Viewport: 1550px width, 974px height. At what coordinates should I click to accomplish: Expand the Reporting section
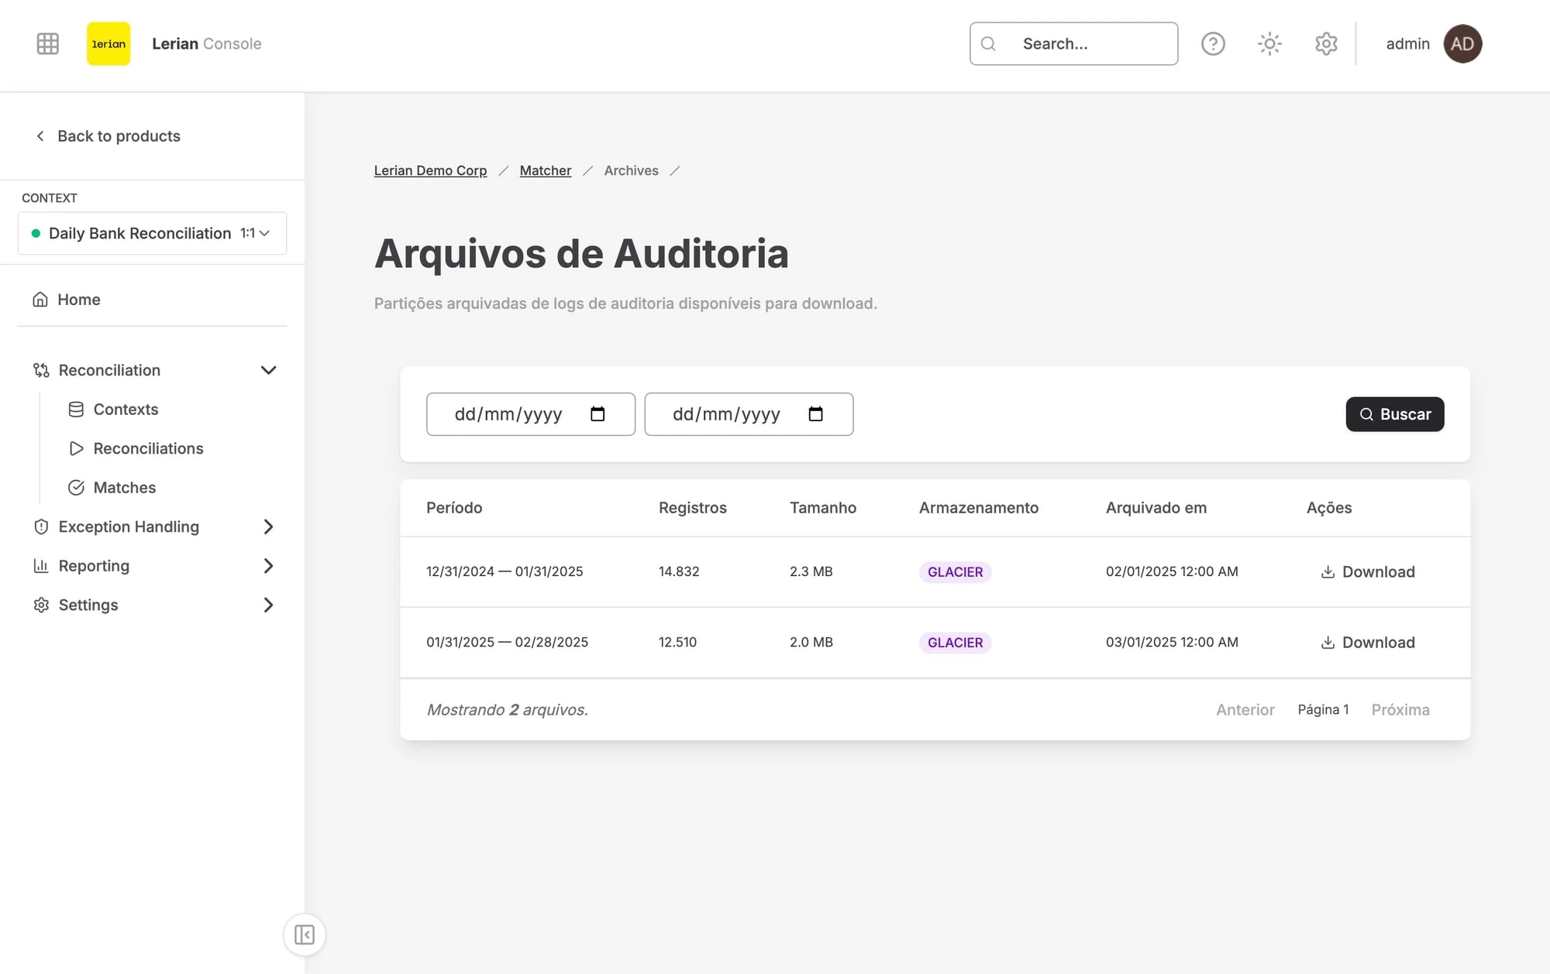click(x=268, y=566)
